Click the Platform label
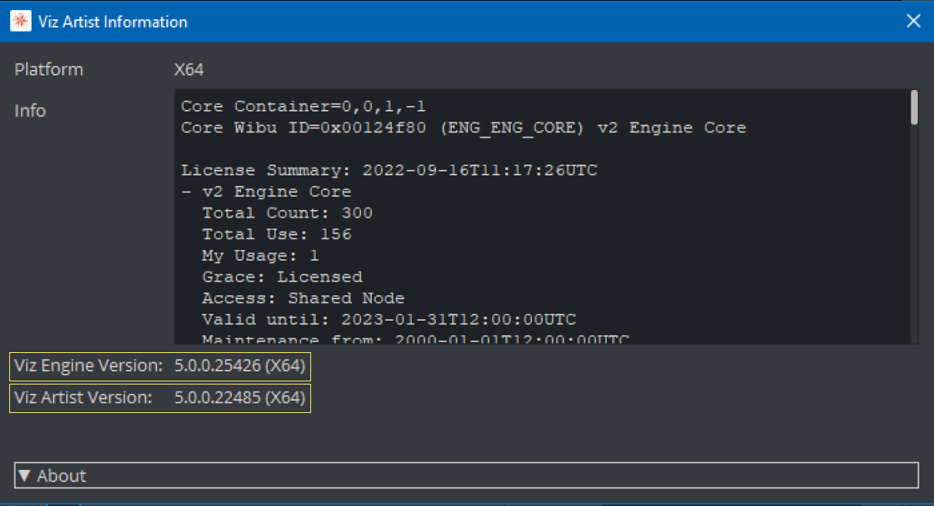 tap(49, 69)
